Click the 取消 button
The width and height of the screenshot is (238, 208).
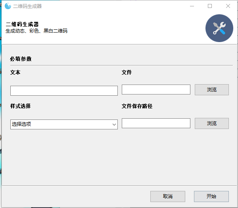click(167, 196)
